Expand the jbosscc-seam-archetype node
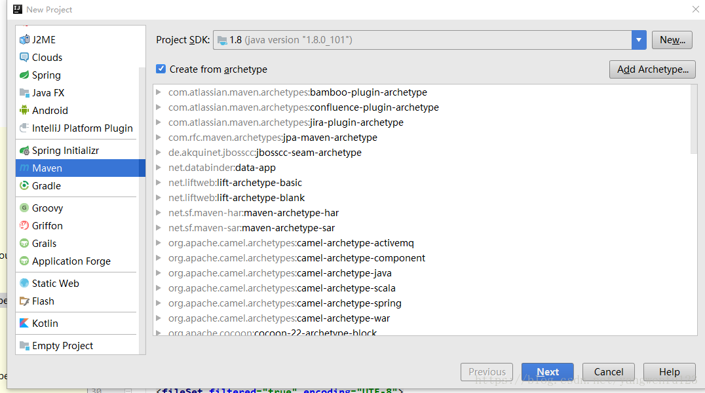705x393 pixels. [x=159, y=153]
